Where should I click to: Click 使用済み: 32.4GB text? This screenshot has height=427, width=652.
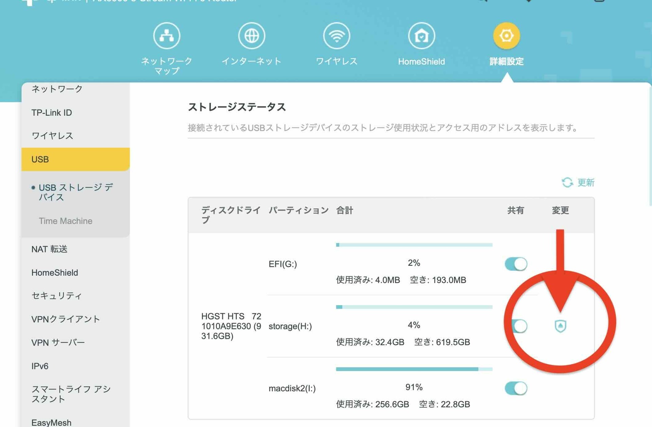(370, 342)
